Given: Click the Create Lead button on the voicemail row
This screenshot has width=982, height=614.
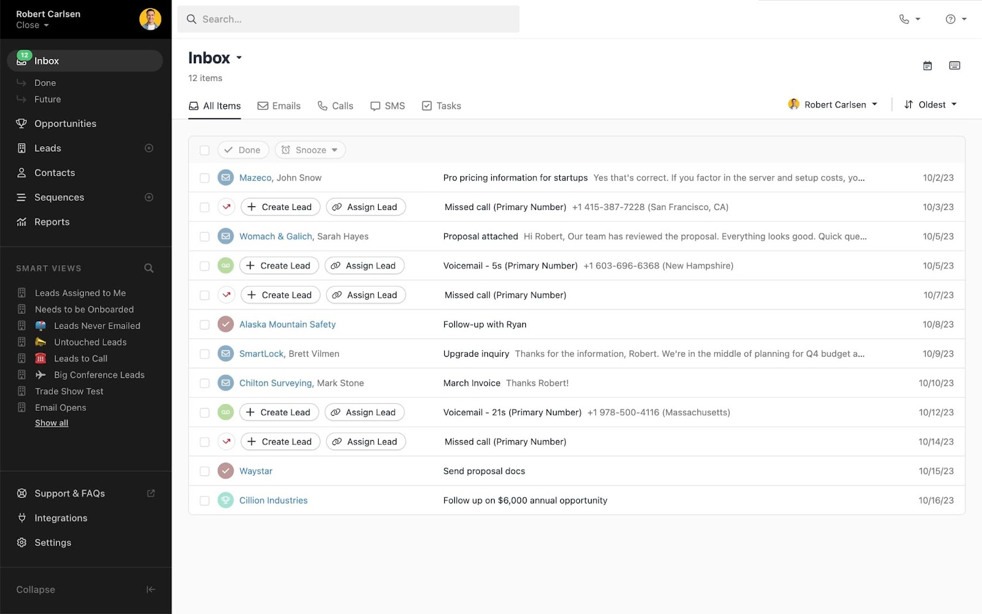Looking at the screenshot, I should (x=279, y=265).
